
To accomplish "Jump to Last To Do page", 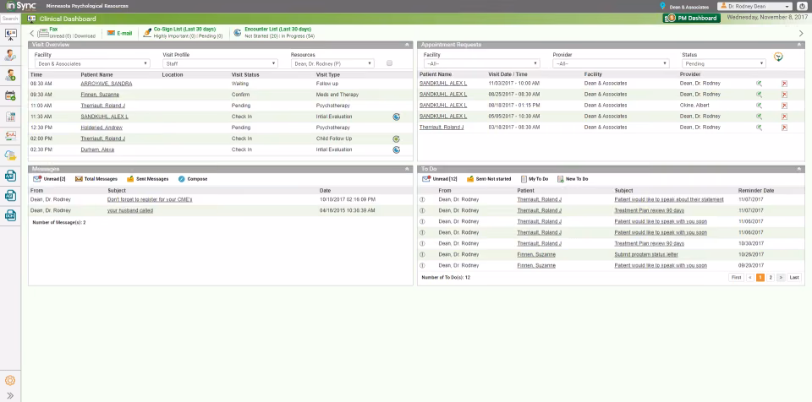I will [x=794, y=278].
